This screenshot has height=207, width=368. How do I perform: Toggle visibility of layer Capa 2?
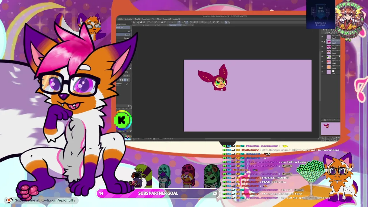[x=322, y=67]
